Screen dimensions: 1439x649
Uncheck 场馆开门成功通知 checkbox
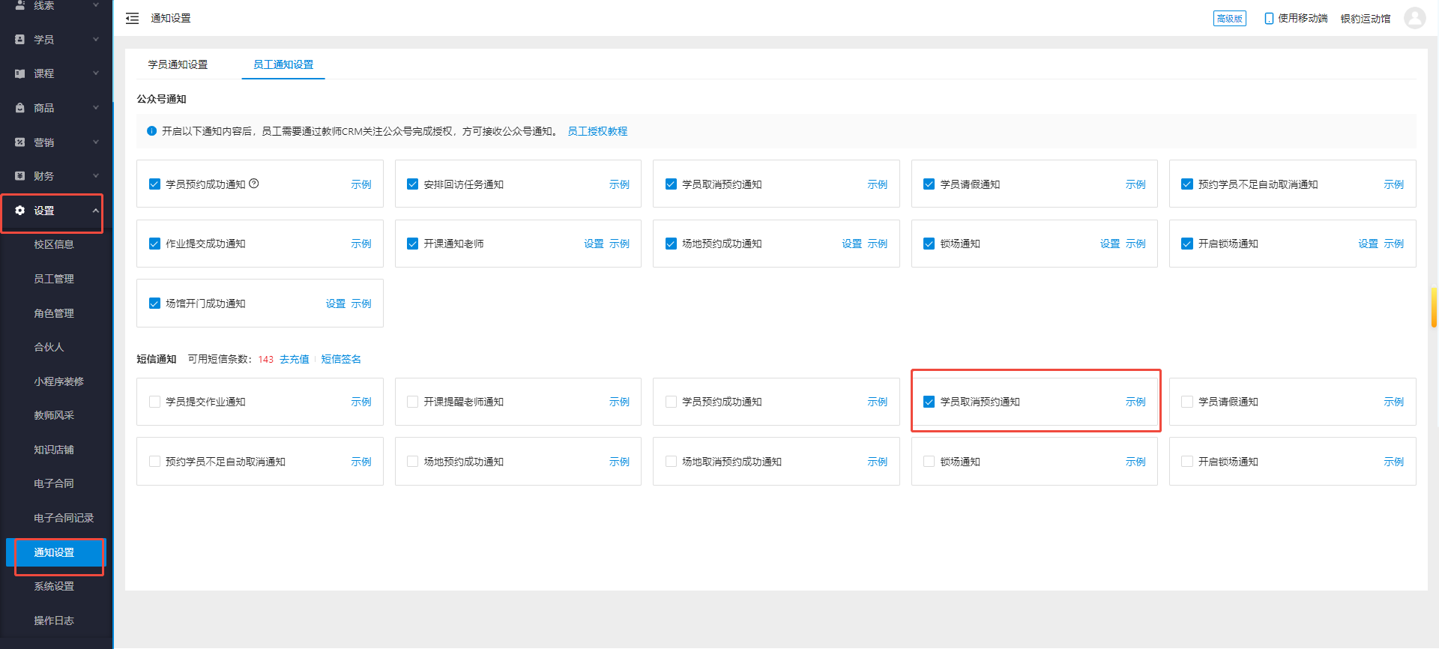click(x=154, y=304)
